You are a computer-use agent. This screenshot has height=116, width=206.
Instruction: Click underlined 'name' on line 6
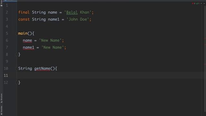(x=27, y=40)
